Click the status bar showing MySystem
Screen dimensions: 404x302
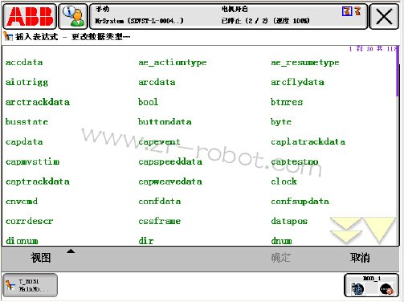point(228,17)
